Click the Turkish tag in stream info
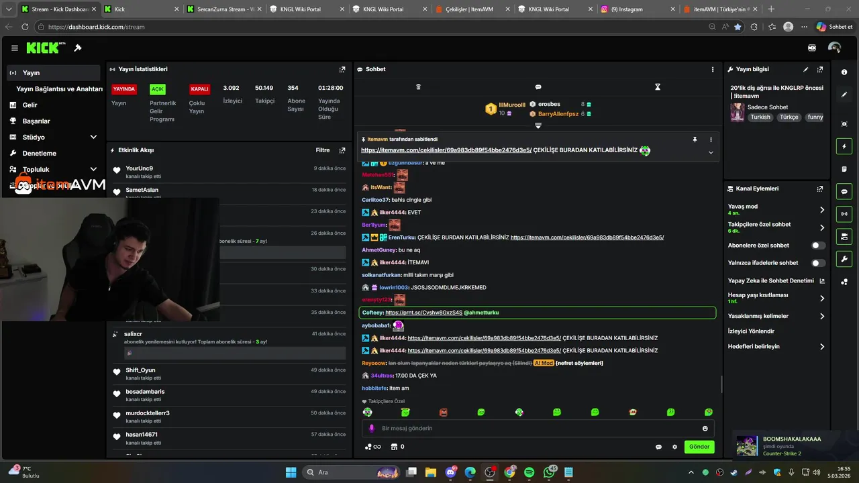 [760, 117]
